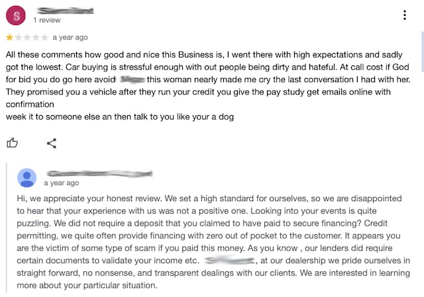Click the owner response starting "Hi, we appreciate"

pos(213,241)
